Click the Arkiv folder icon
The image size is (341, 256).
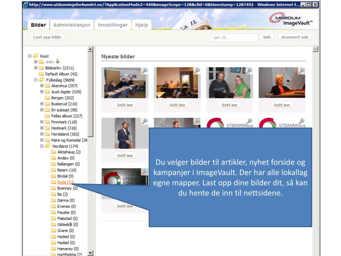pos(41,62)
